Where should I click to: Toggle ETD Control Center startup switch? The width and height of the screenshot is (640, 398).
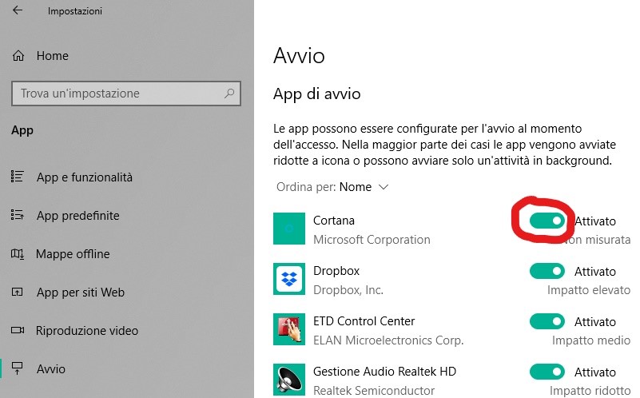pyautogui.click(x=547, y=321)
